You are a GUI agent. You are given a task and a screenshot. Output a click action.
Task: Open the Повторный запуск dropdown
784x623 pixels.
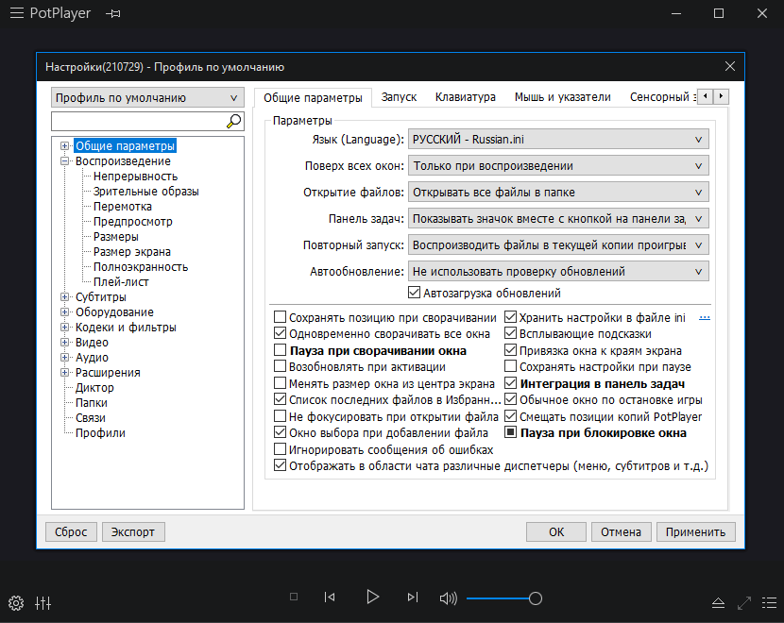[x=558, y=245]
